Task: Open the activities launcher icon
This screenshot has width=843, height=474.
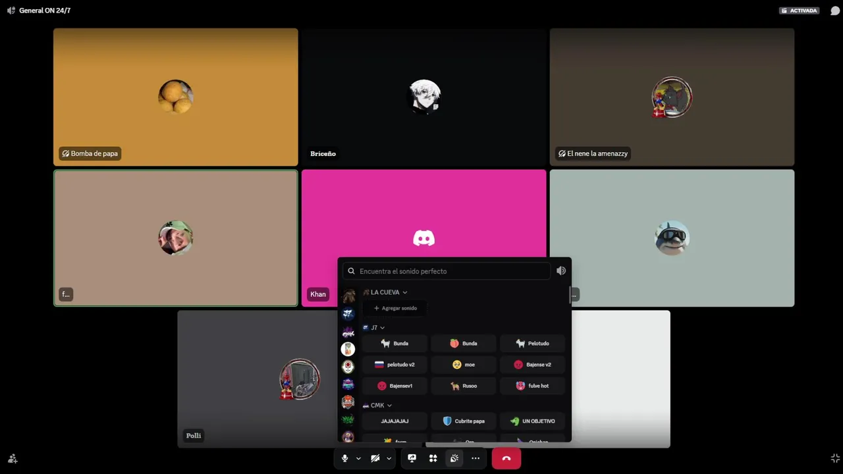Action: coord(433,458)
